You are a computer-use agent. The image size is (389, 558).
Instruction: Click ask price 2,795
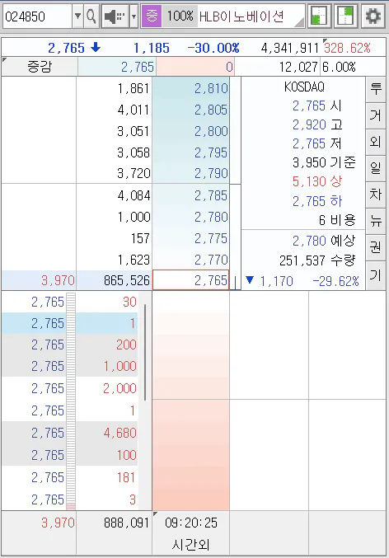pyautogui.click(x=191, y=152)
